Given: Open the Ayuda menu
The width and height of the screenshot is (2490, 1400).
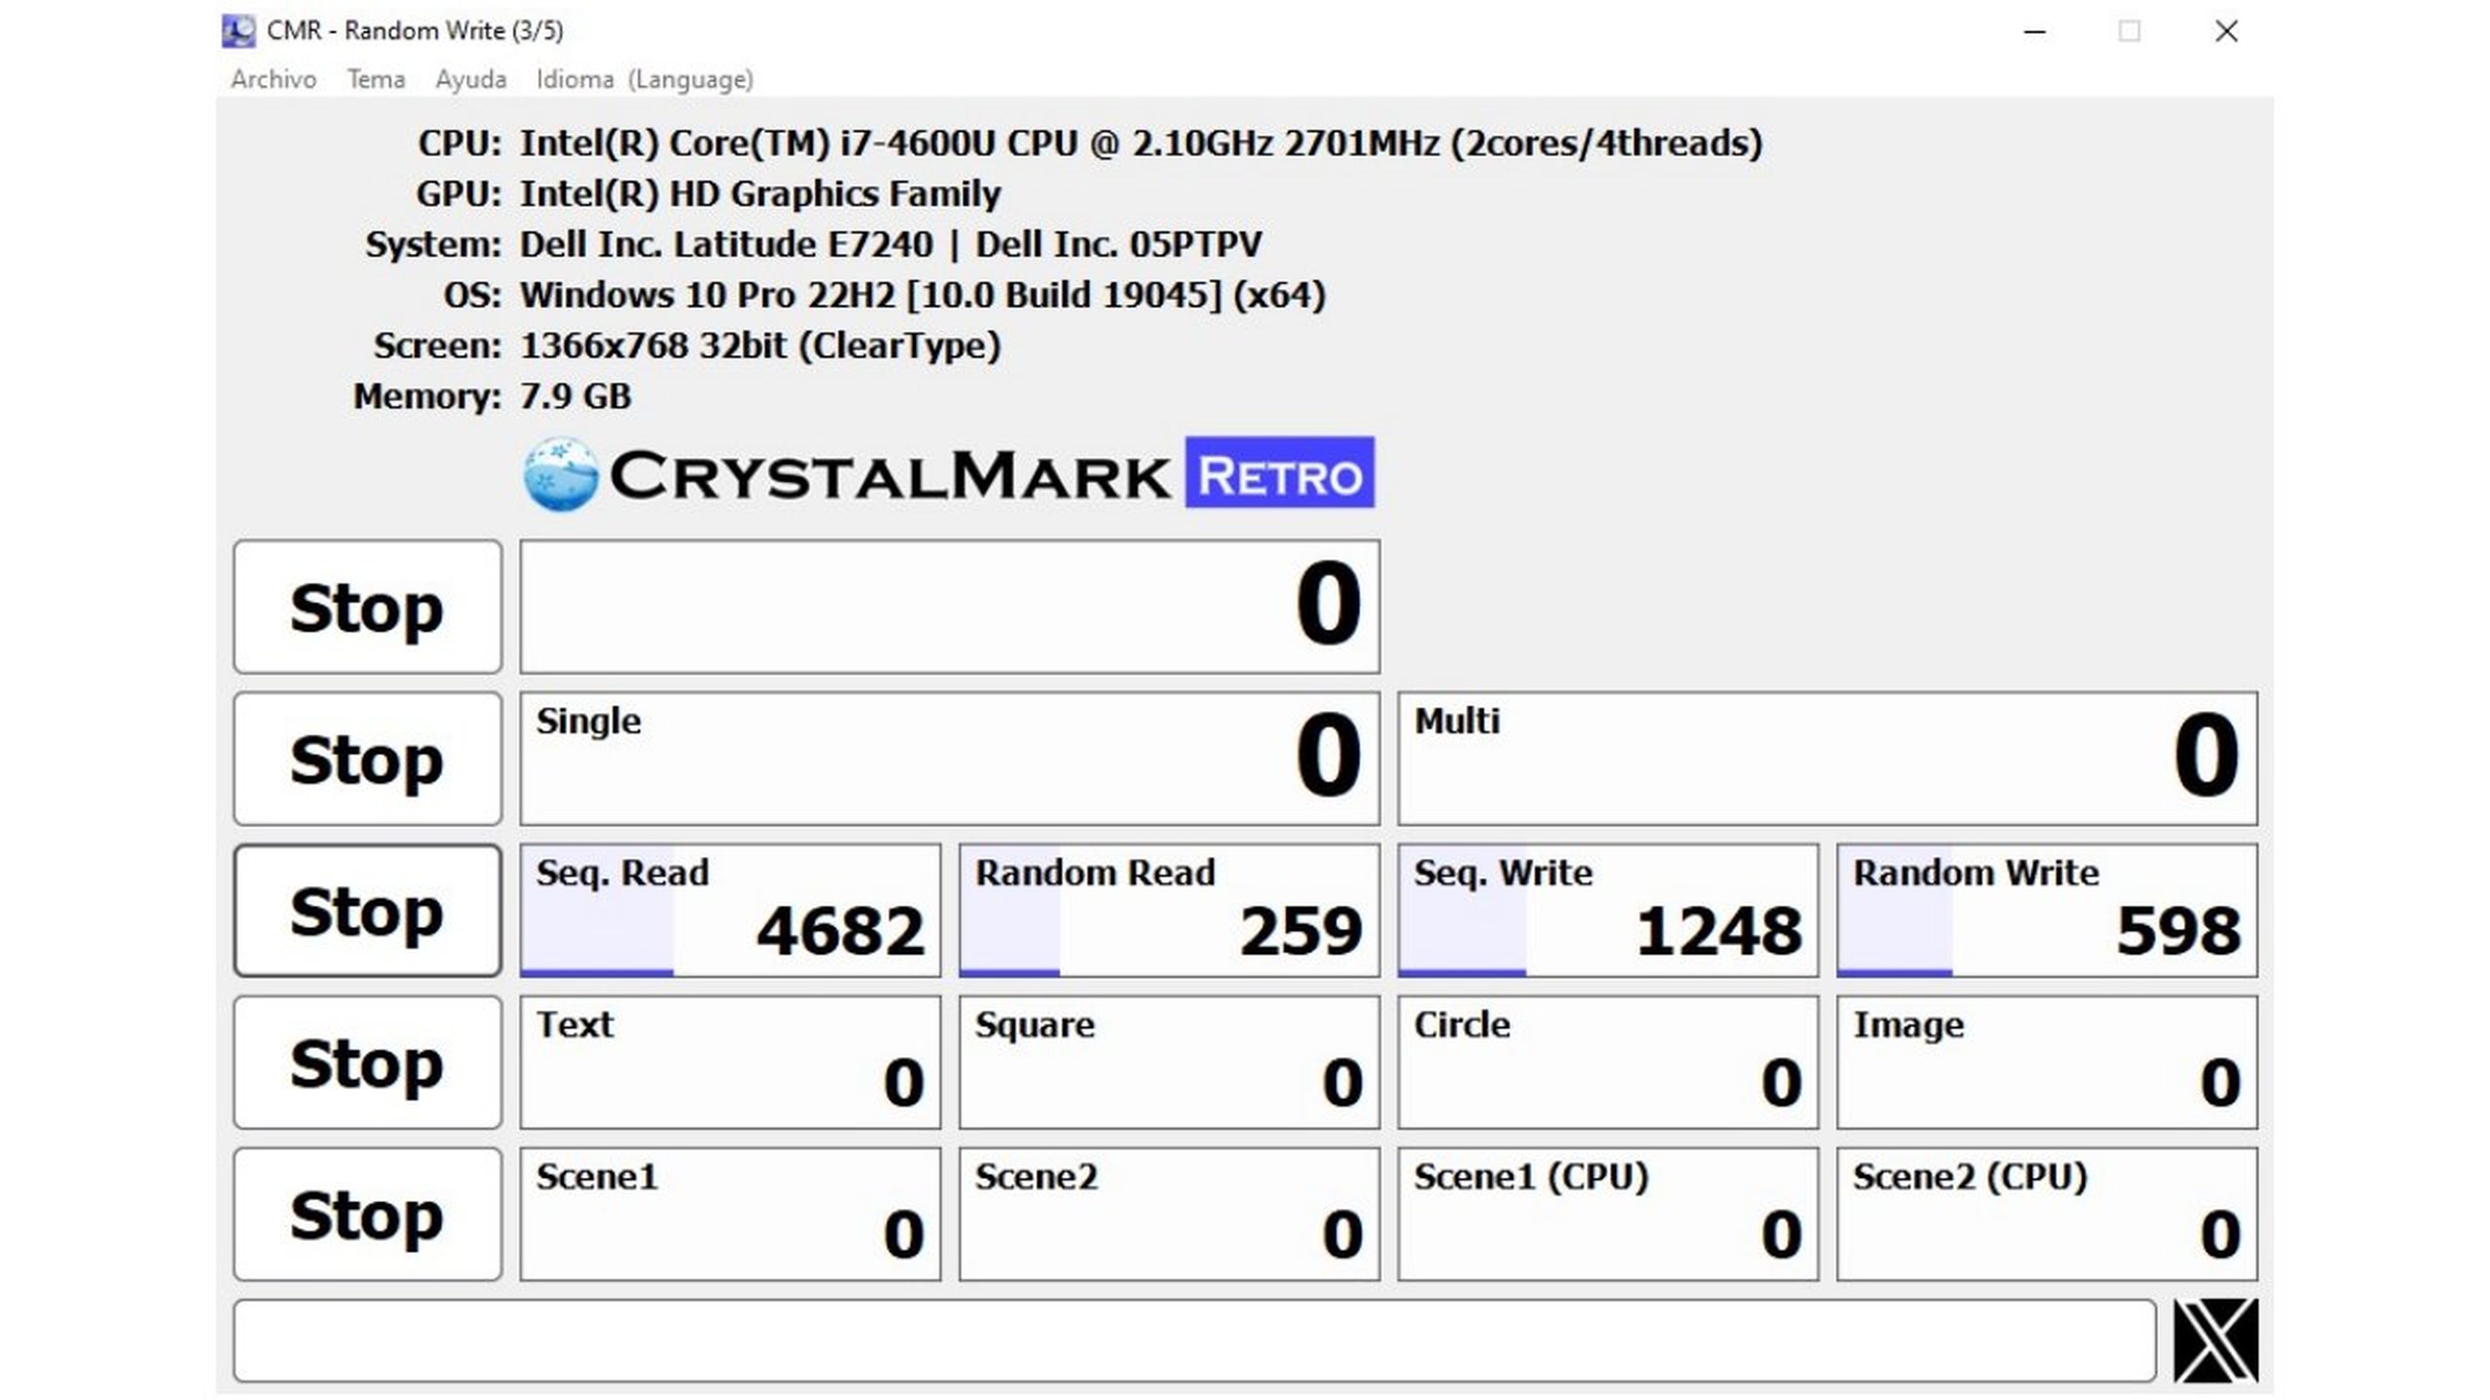Looking at the screenshot, I should (x=471, y=79).
